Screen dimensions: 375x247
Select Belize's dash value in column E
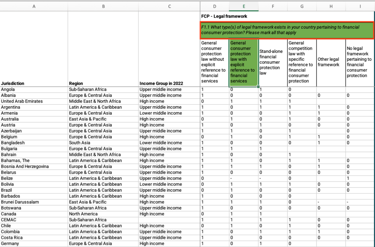[244, 178]
